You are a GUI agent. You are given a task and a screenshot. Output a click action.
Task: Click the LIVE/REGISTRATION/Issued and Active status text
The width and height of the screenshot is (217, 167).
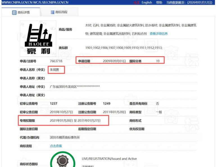click(x=109, y=159)
